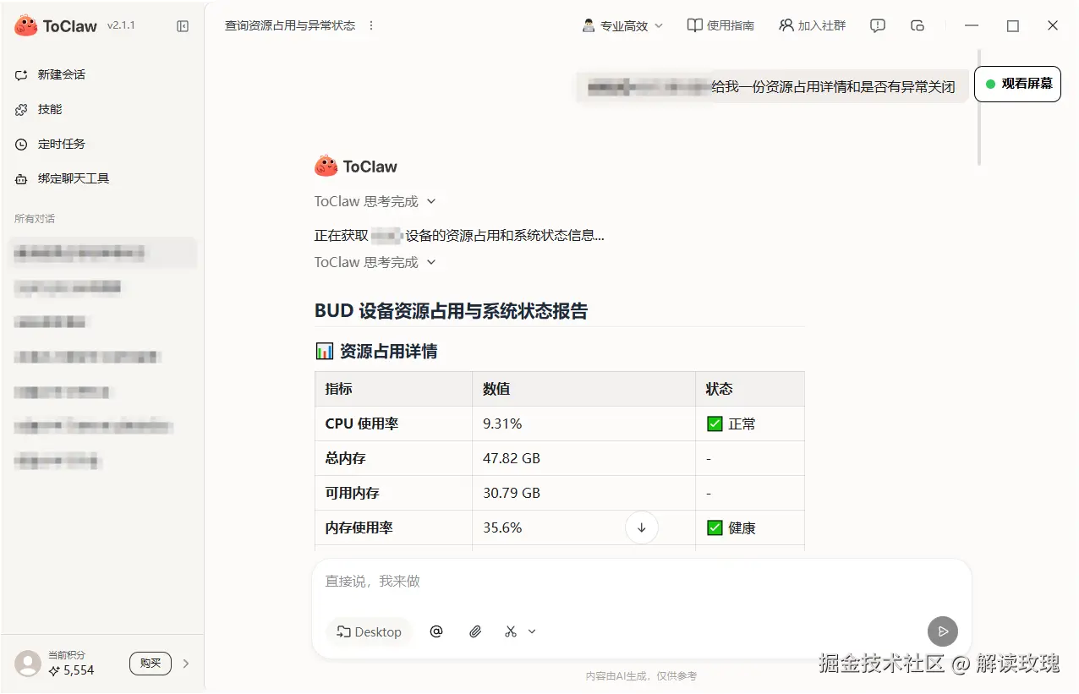1079x694 pixels.
Task: Click the 正常 status cell
Action: (750, 424)
